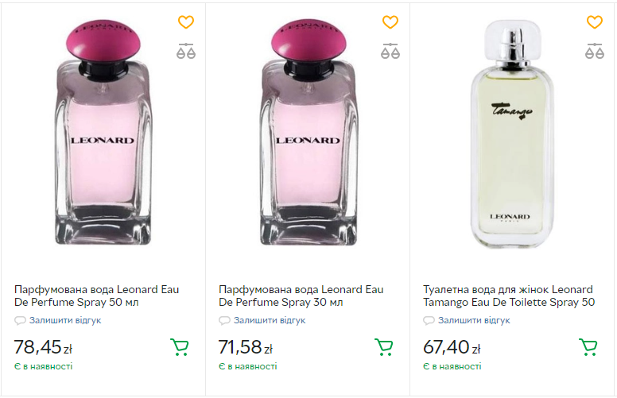Click 'Залишити відгук' under 50 ml perfume
The height and width of the screenshot is (398, 617).
(x=65, y=321)
